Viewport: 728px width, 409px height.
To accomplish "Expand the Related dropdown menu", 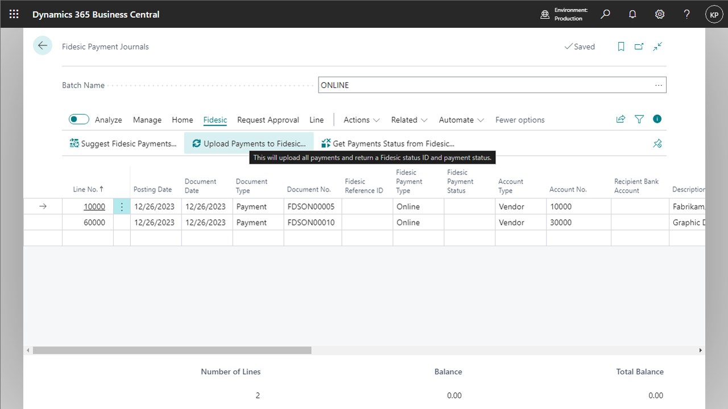I will [409, 120].
